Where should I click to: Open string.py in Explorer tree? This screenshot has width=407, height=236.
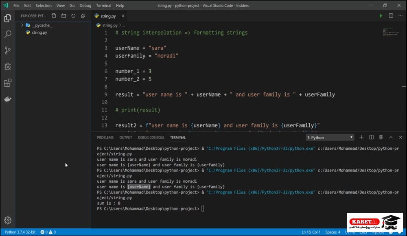tap(39, 33)
